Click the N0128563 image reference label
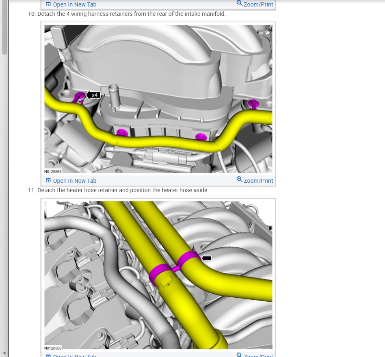Image resolution: width=385 pixels, height=357 pixels. 53,172
